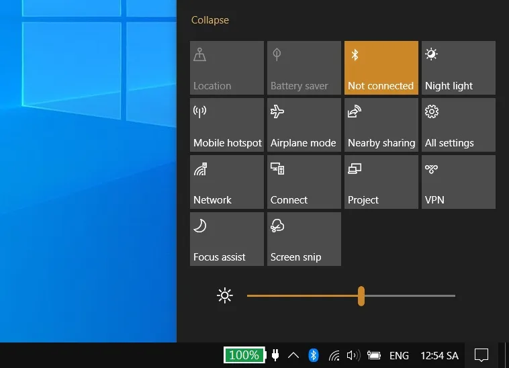Show hidden system tray icons
The width and height of the screenshot is (509, 368).
coord(293,355)
